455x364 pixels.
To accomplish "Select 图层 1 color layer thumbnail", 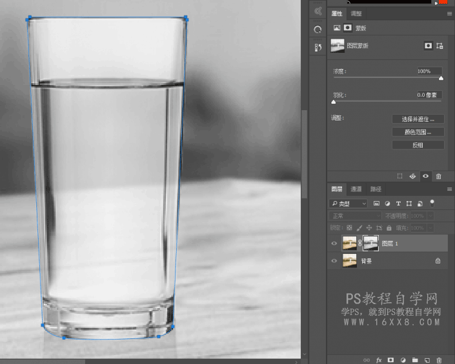I will tap(350, 244).
